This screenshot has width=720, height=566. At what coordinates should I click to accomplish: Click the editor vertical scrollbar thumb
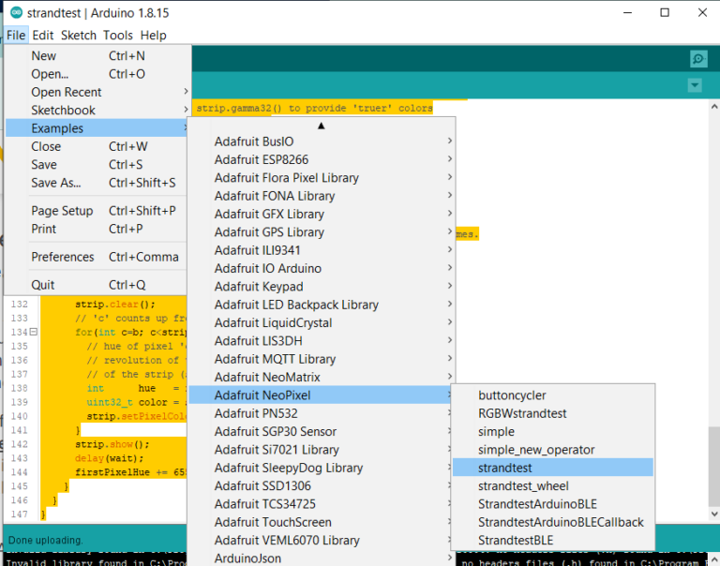[x=714, y=466]
